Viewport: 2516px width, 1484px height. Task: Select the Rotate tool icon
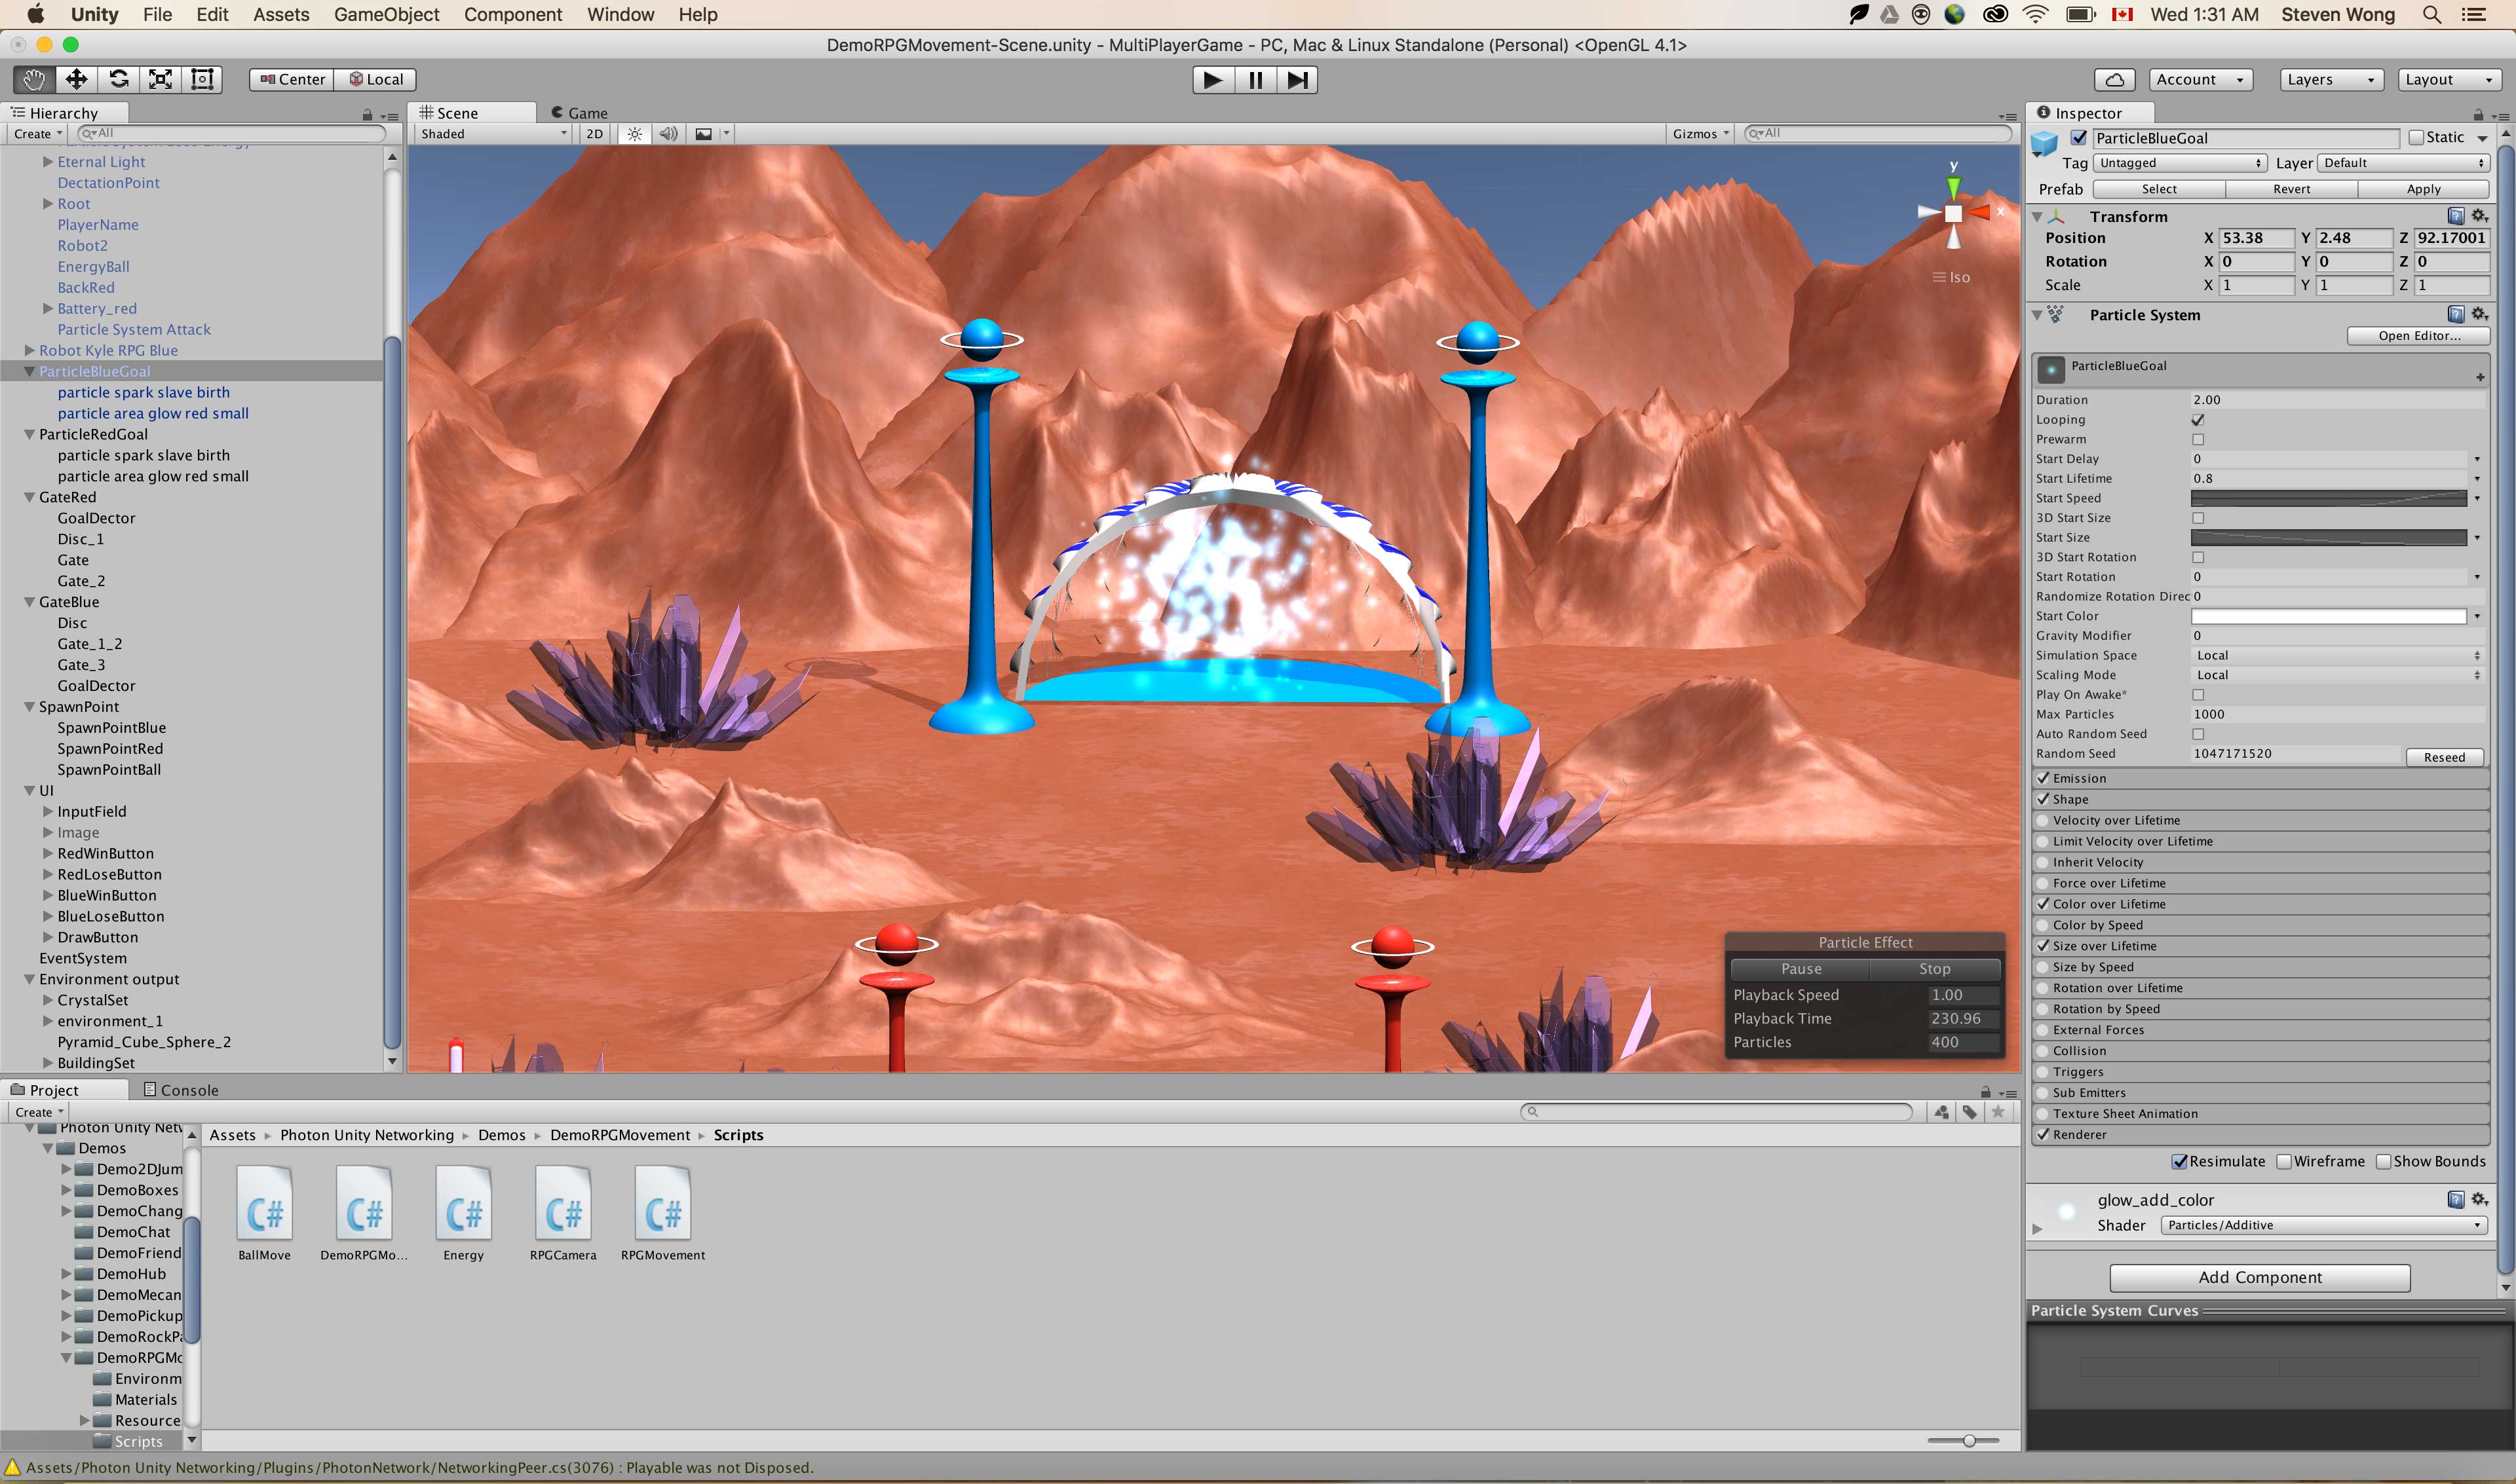tap(118, 79)
